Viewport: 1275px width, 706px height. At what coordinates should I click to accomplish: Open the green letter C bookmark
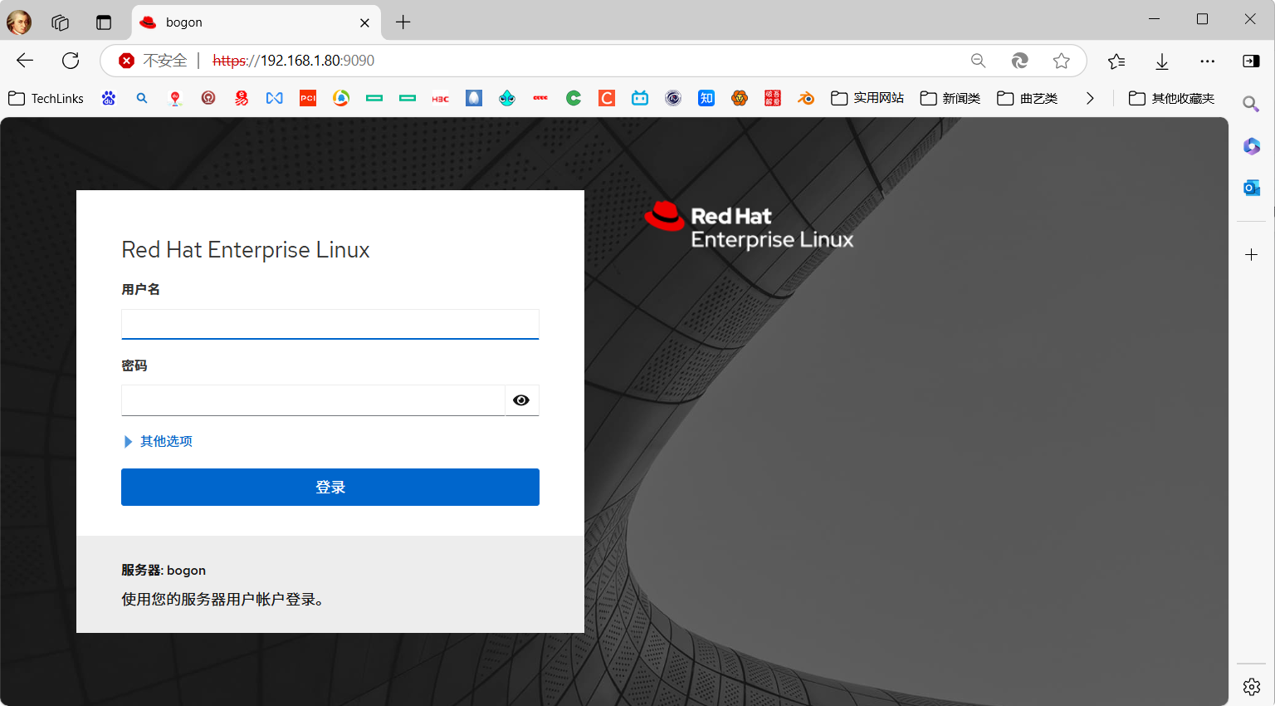click(574, 98)
